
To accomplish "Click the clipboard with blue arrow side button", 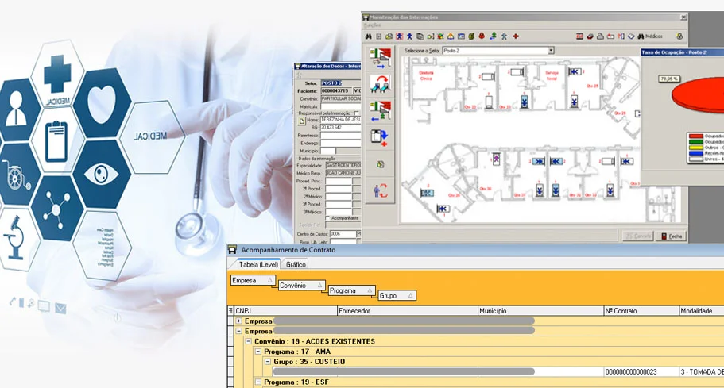I will (380, 137).
